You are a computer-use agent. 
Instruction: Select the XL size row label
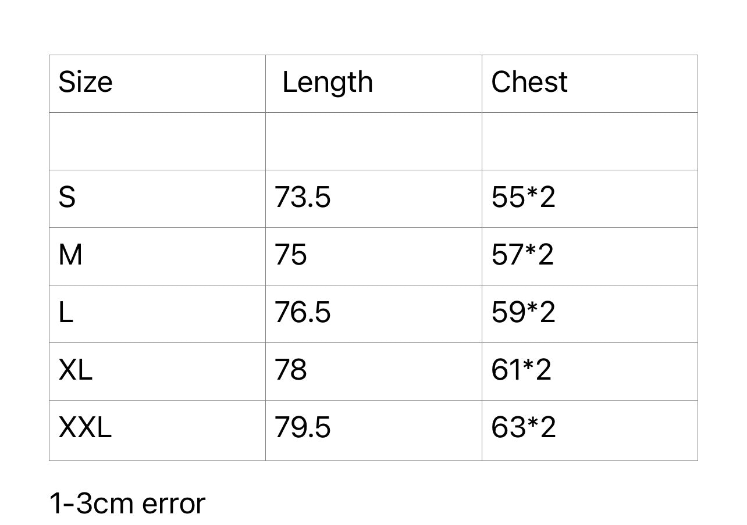click(75, 370)
